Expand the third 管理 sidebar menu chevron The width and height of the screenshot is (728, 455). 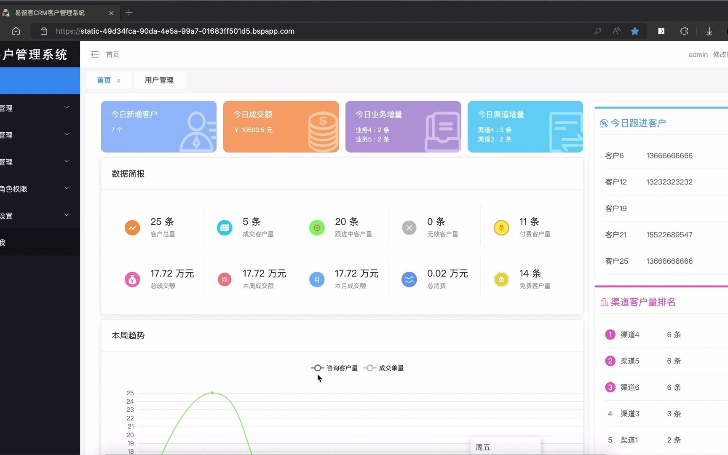click(67, 161)
